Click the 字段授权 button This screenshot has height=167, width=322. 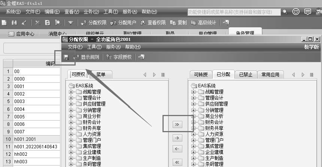[119, 57]
